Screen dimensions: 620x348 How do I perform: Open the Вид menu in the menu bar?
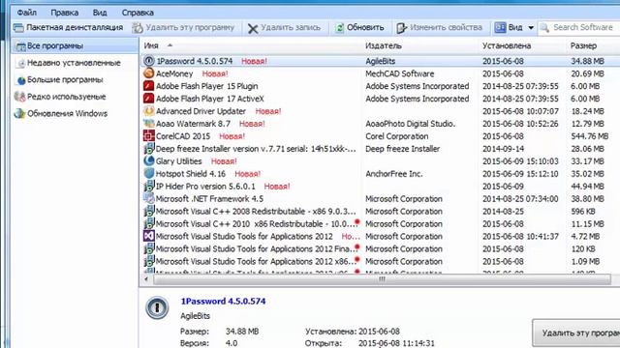tap(100, 13)
